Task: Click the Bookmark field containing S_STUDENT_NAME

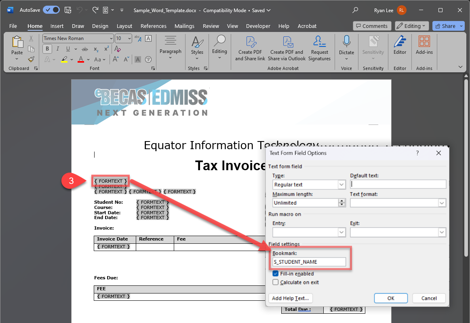Action: tap(309, 262)
